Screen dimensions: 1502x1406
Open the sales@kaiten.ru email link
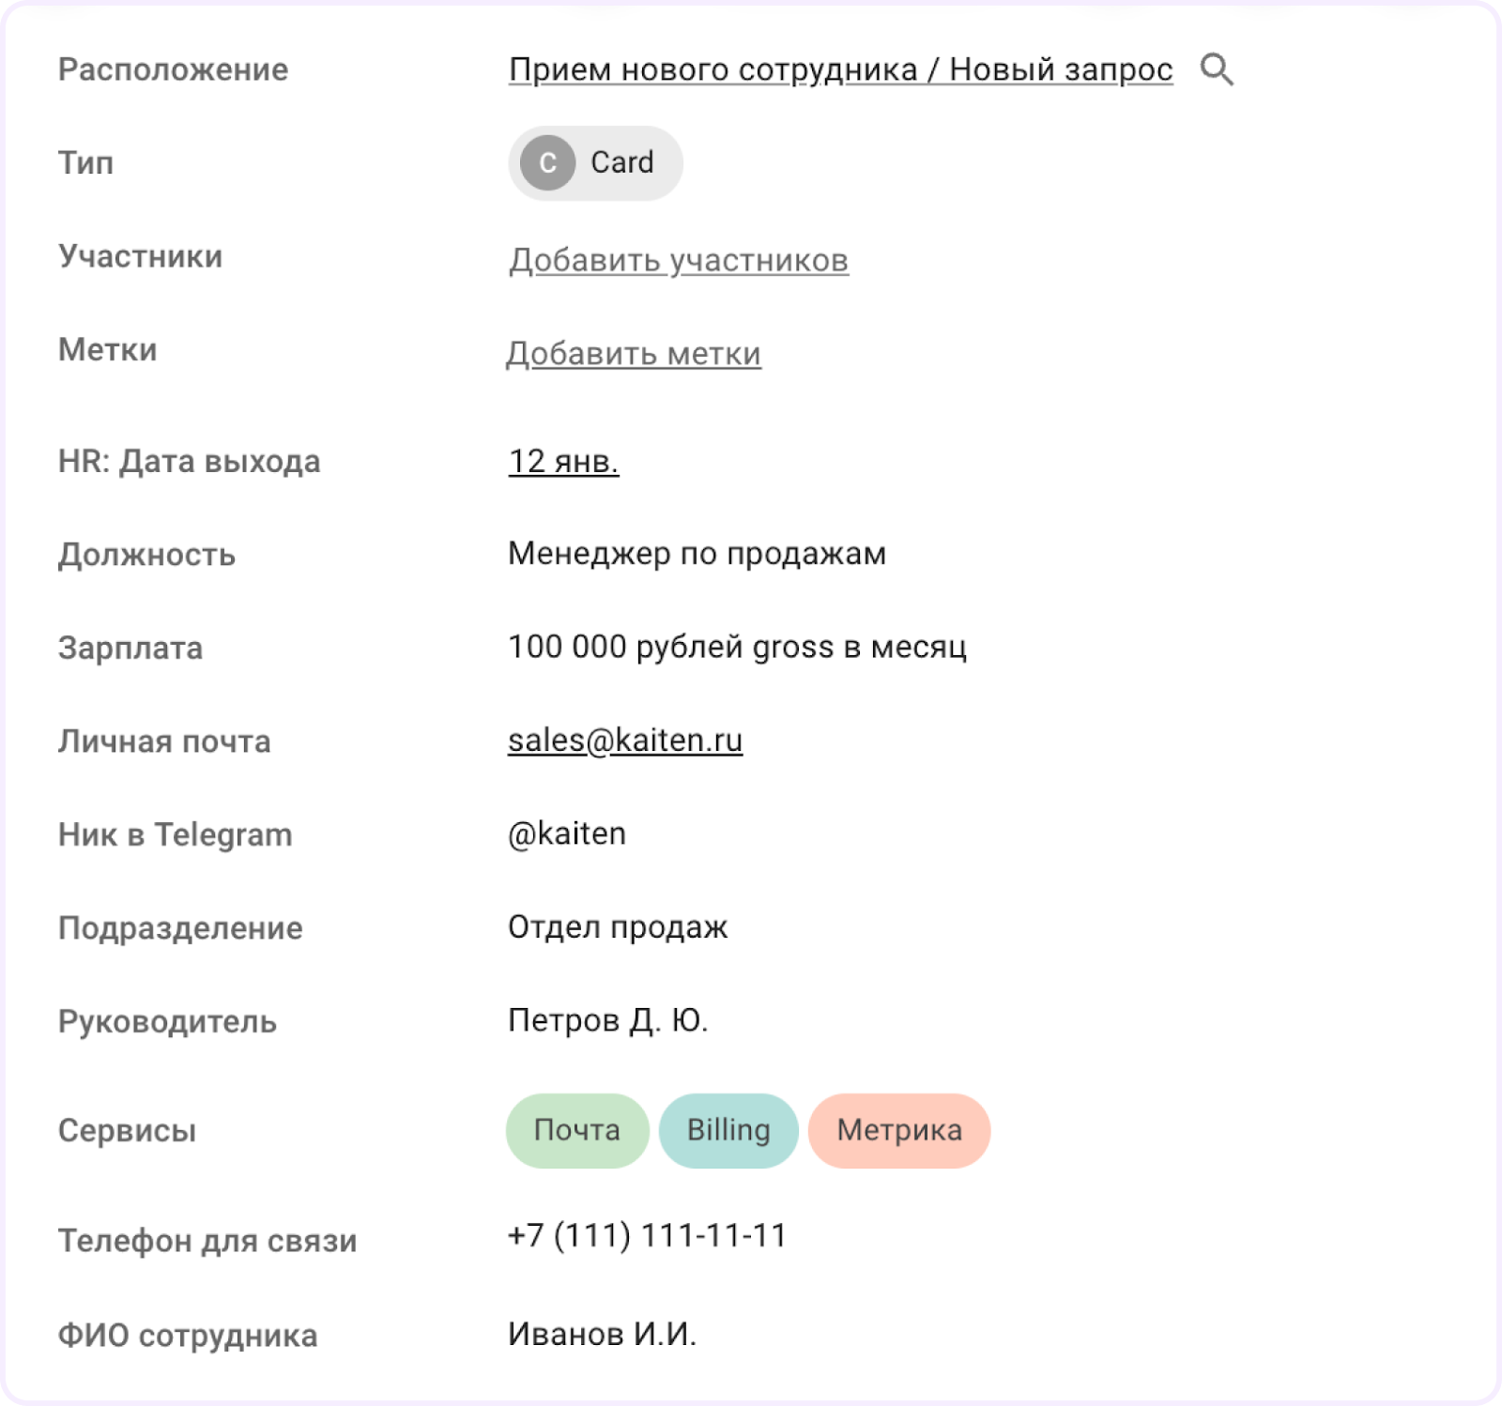(625, 741)
